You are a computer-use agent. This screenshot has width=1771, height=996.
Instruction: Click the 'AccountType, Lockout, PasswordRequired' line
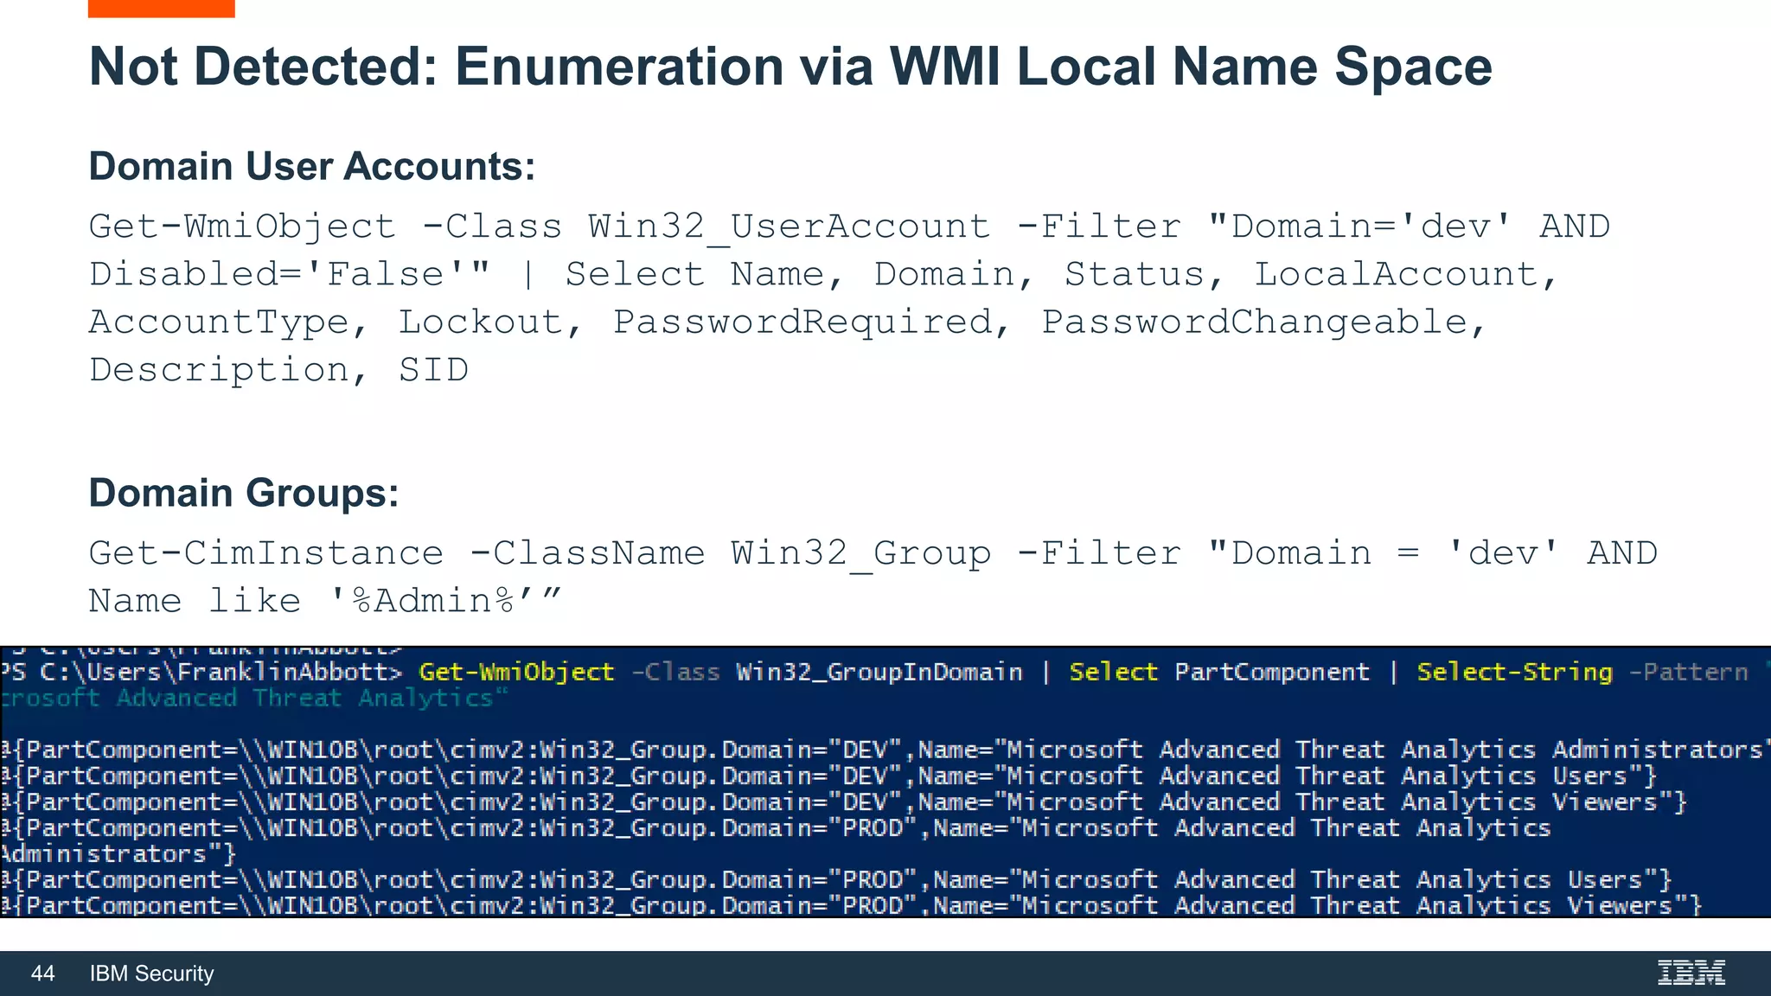coord(787,322)
